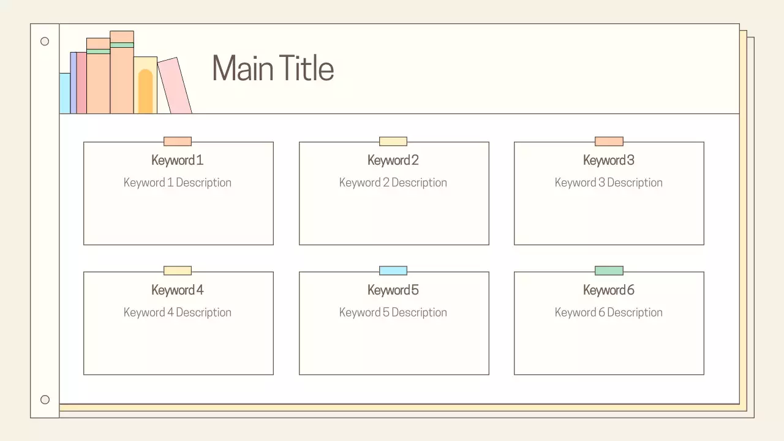
Task: Click the Keyword 6 Description text
Action: (608, 312)
